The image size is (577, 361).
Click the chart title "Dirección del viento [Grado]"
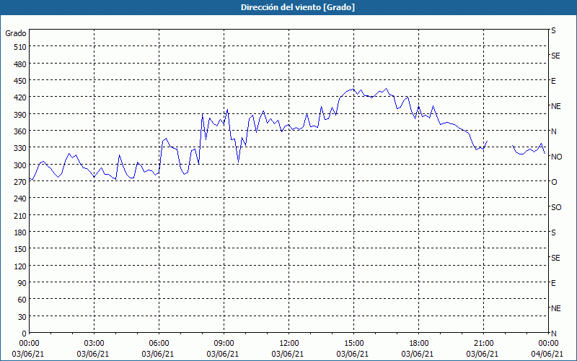[298, 7]
